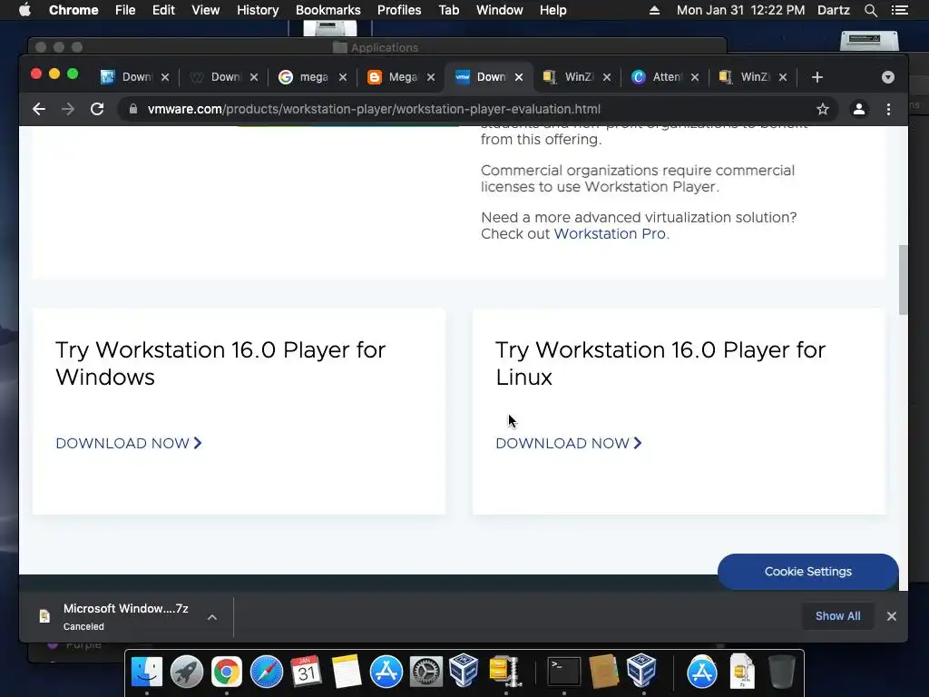Screen dimensions: 929x697
Task: Open the History menu
Action: point(258,10)
